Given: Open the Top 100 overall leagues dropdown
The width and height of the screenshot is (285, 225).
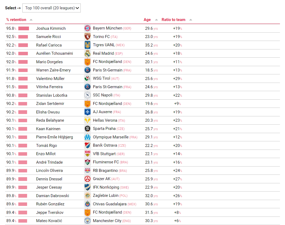Looking at the screenshot, I should coord(52,8).
